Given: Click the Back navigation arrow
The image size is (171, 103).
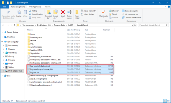Looking at the screenshot, I should (3, 25).
